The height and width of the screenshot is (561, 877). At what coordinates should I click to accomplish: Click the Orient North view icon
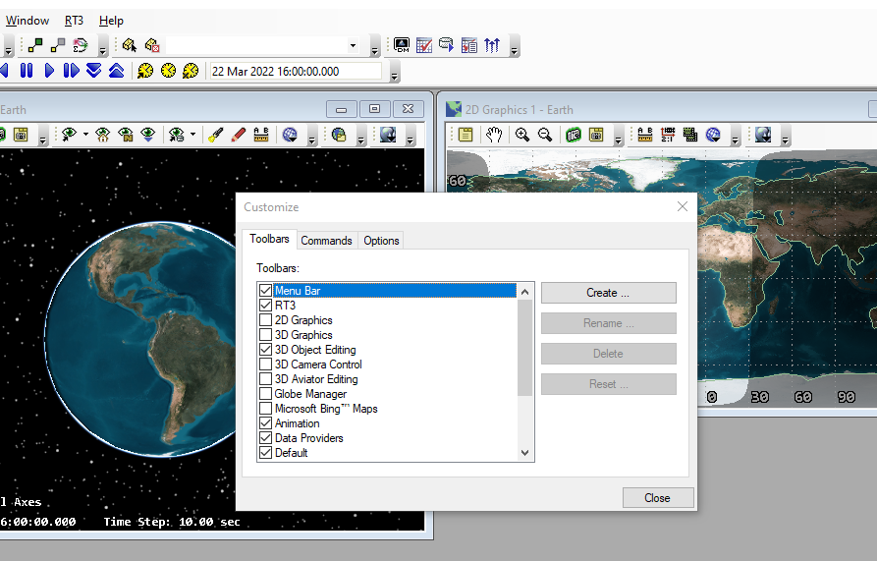[x=125, y=135]
